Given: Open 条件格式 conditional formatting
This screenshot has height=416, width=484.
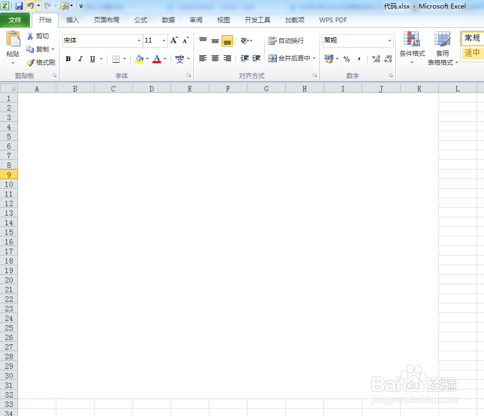Looking at the screenshot, I should 412,48.
